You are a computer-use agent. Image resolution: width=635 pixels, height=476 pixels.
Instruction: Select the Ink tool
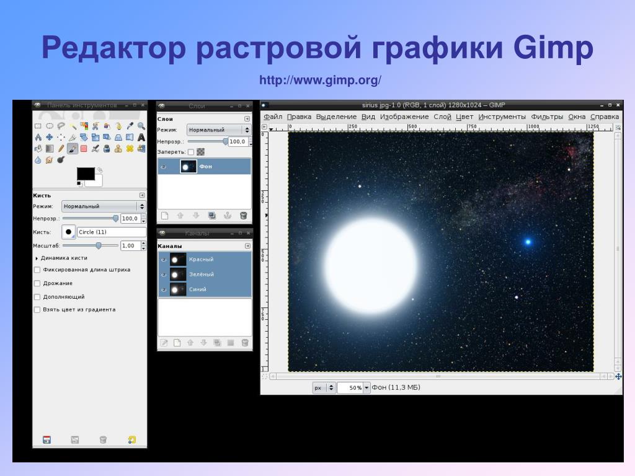click(107, 149)
